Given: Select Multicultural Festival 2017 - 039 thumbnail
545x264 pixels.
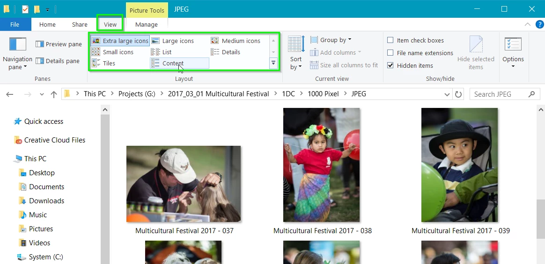Looking at the screenshot, I should (459, 165).
